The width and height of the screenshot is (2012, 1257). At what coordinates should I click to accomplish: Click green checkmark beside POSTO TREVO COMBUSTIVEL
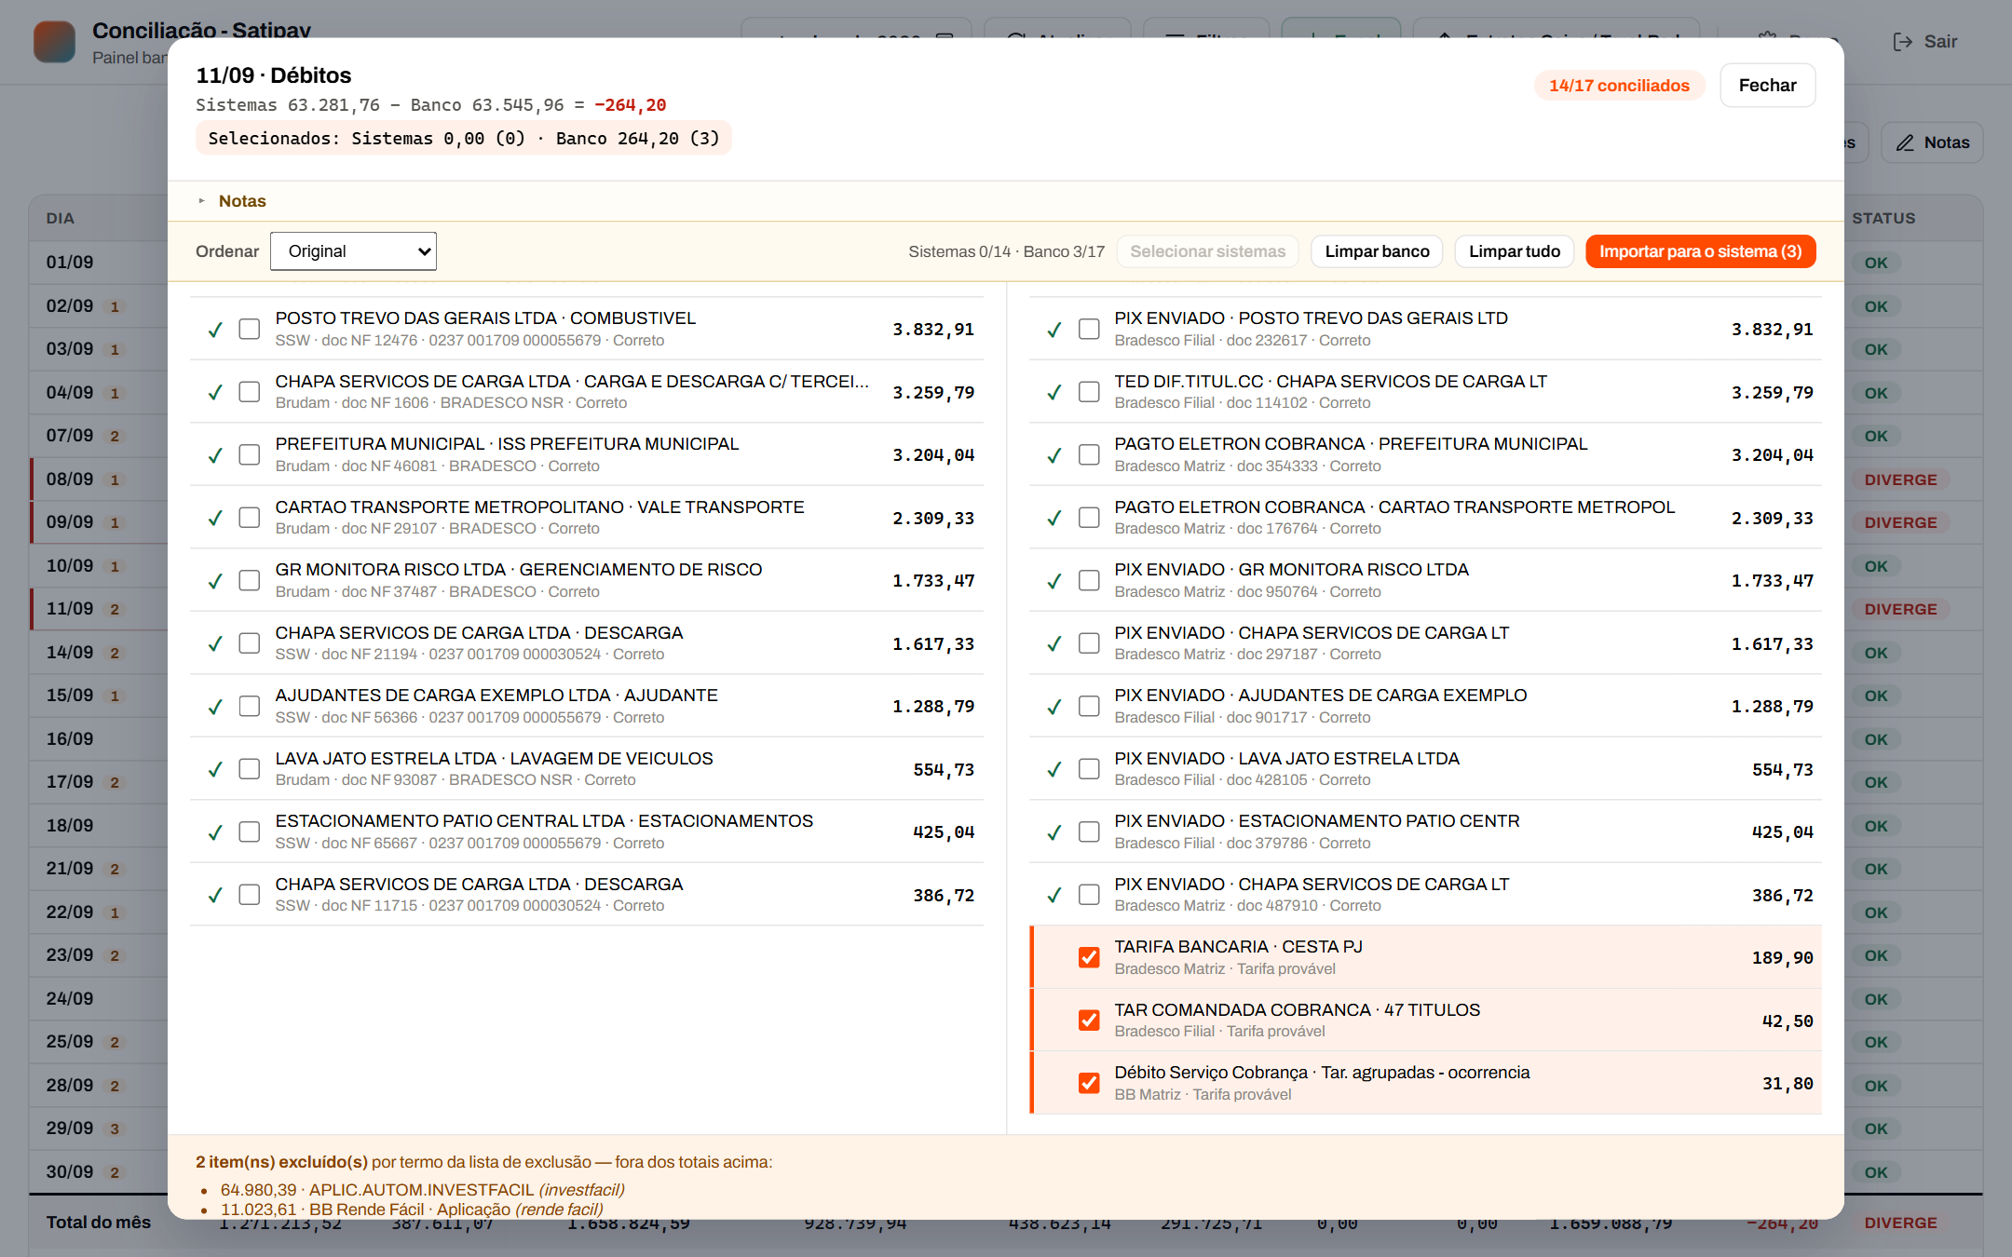(x=215, y=330)
